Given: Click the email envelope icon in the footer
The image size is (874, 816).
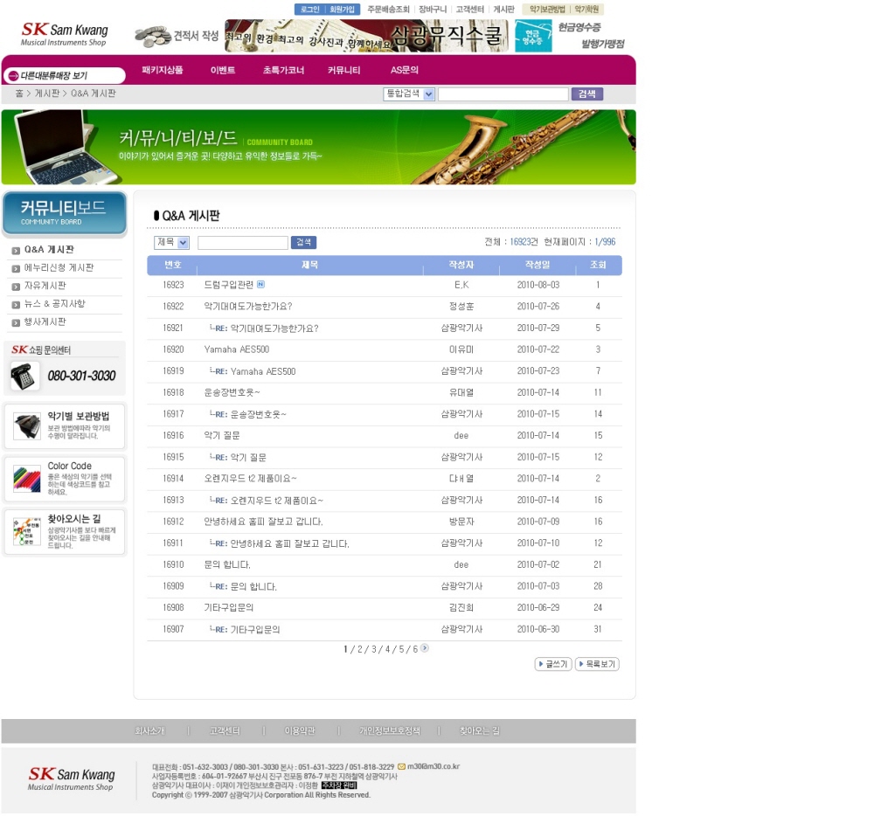Looking at the screenshot, I should (401, 767).
